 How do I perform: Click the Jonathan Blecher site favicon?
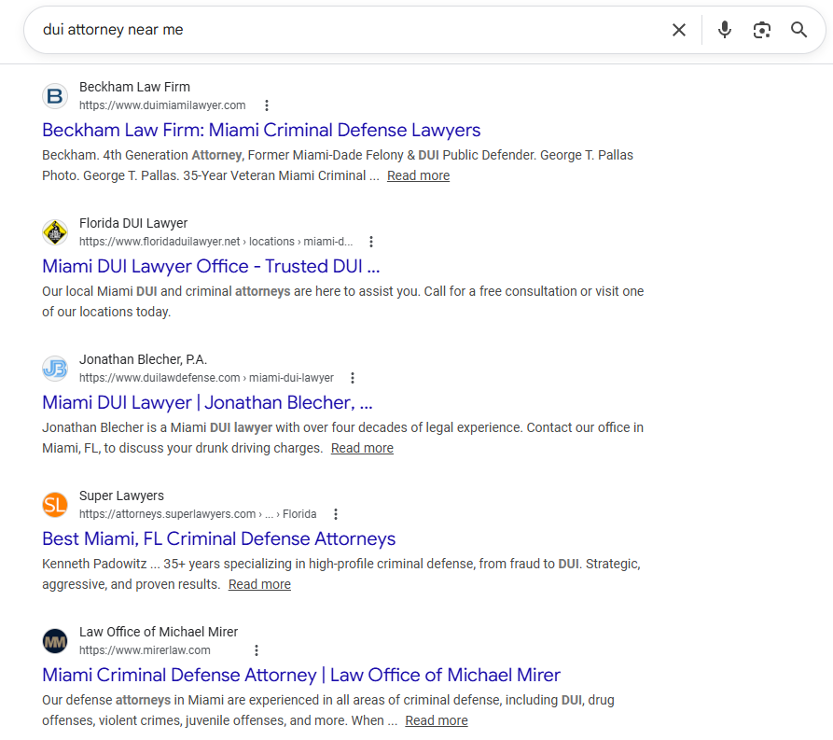[x=55, y=369]
